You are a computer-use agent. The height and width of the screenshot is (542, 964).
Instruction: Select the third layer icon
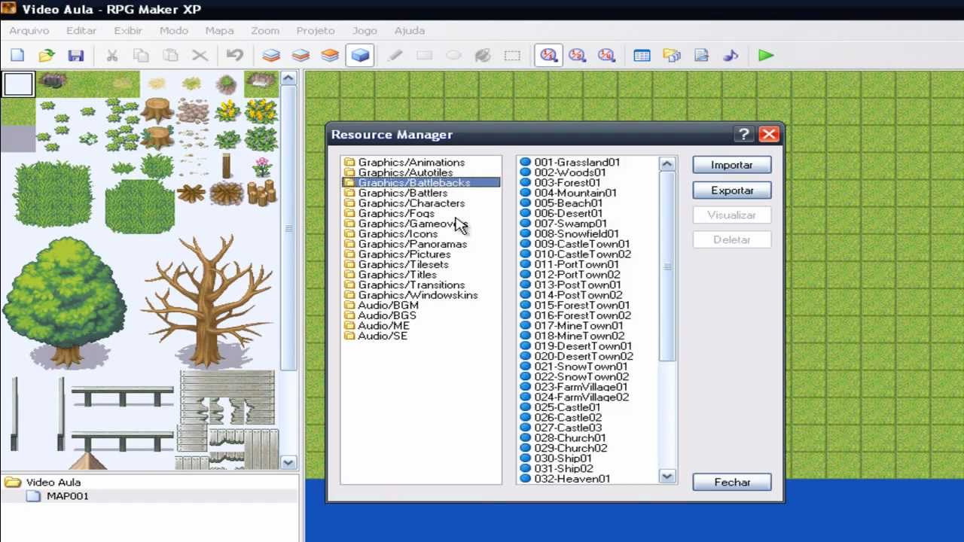click(x=330, y=56)
